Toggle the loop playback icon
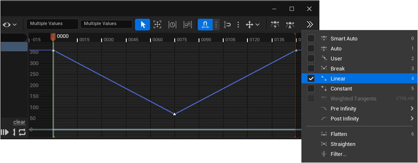 pos(22,132)
